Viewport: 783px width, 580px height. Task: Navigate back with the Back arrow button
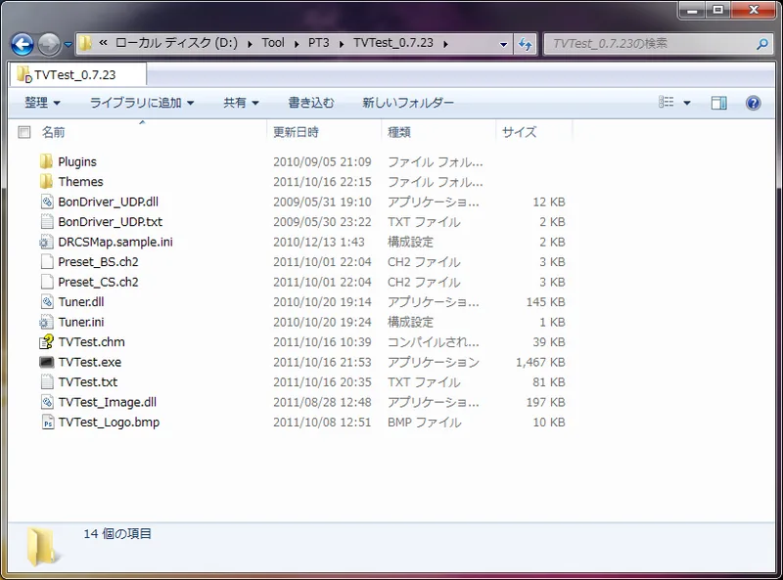[x=22, y=44]
